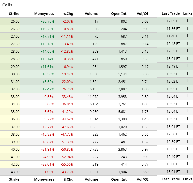Image resolution: width=193 pixels, height=183 pixels.
Task: Open links menu for the 40.00 strike row
Action: click(188, 149)
